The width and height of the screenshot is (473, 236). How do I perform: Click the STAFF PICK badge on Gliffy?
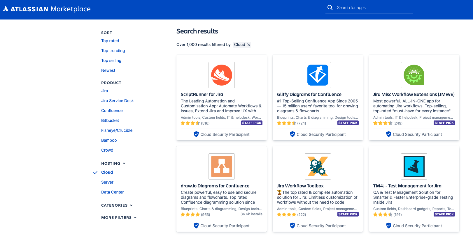348,123
